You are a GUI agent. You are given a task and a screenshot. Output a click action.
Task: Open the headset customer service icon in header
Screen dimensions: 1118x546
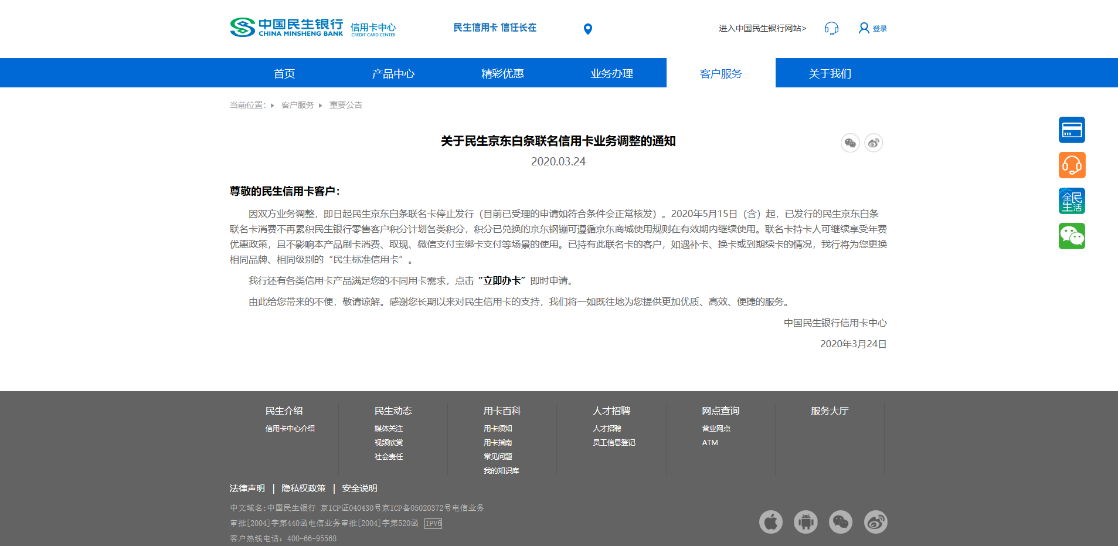pos(831,28)
